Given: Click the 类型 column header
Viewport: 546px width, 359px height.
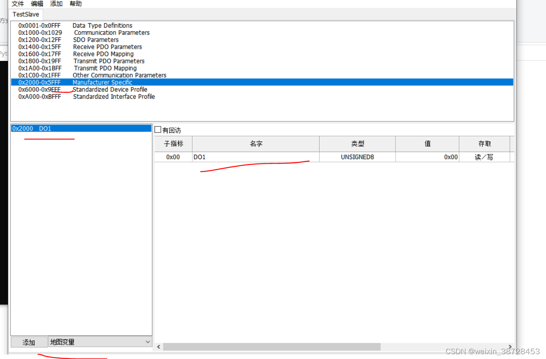Looking at the screenshot, I should tap(357, 144).
